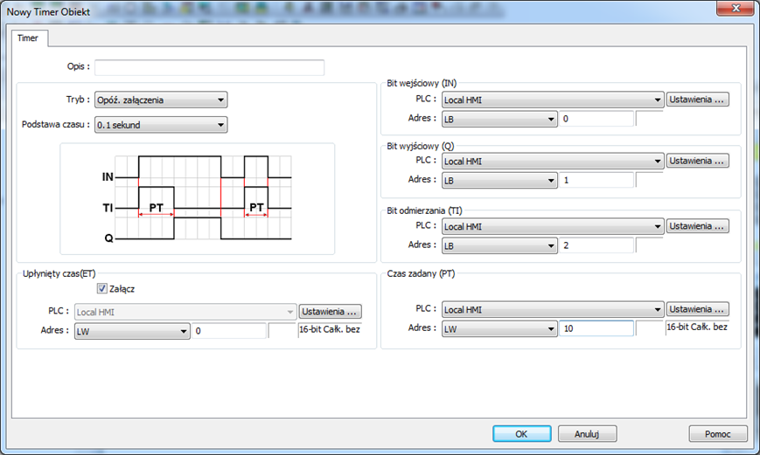
Task: Open the Podstawa czasu dropdown
Action: pos(161,125)
